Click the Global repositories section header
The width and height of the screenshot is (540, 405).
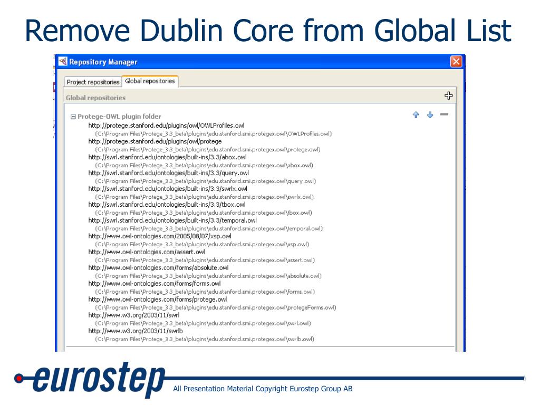pos(96,98)
